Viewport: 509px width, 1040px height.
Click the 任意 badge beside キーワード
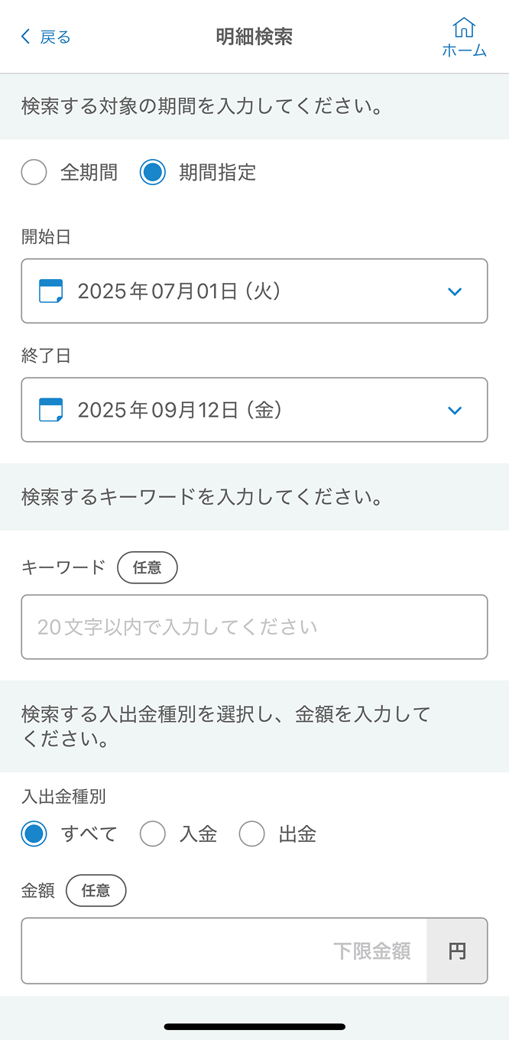click(x=147, y=567)
